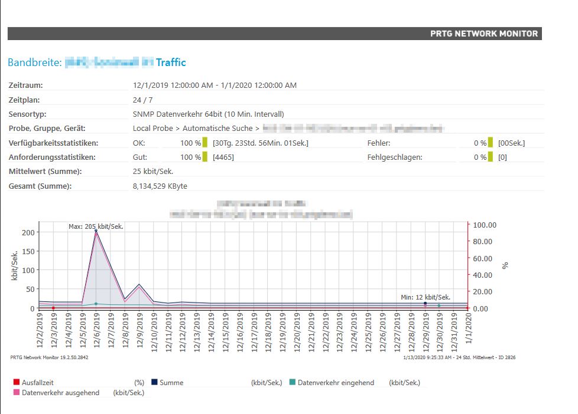Click the PRTG NETWORK MONITOR header banner
The image size is (578, 414).
coord(484,34)
